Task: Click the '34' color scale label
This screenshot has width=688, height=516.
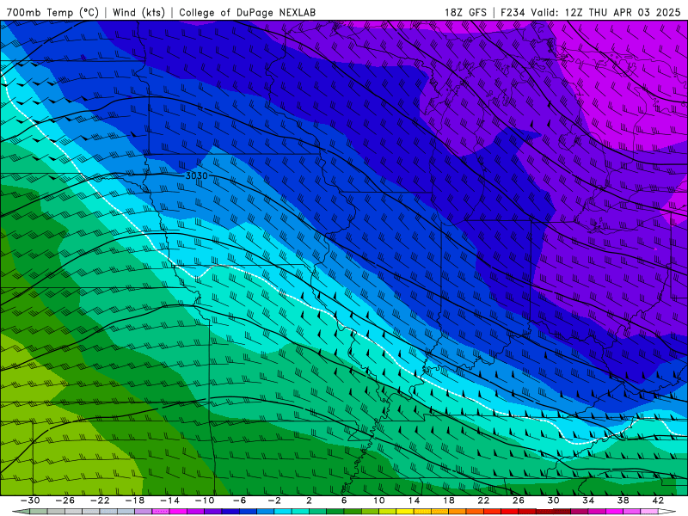Action: coord(588,501)
